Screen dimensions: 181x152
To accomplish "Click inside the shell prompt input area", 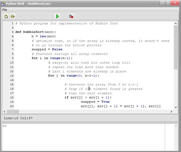I will click(x=83, y=137).
